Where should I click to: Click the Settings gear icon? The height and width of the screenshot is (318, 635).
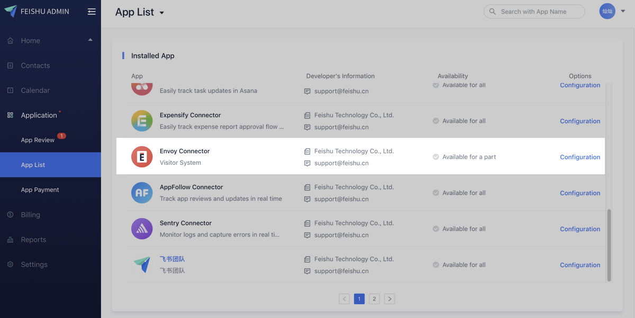point(10,264)
